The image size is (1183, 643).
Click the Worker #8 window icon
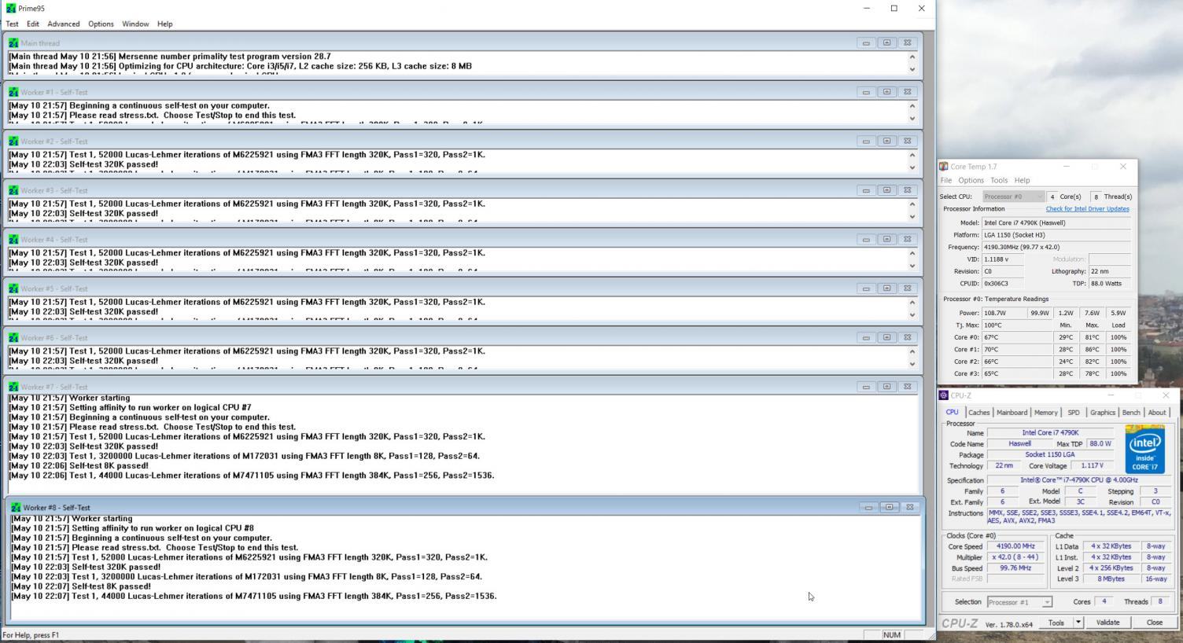point(16,508)
